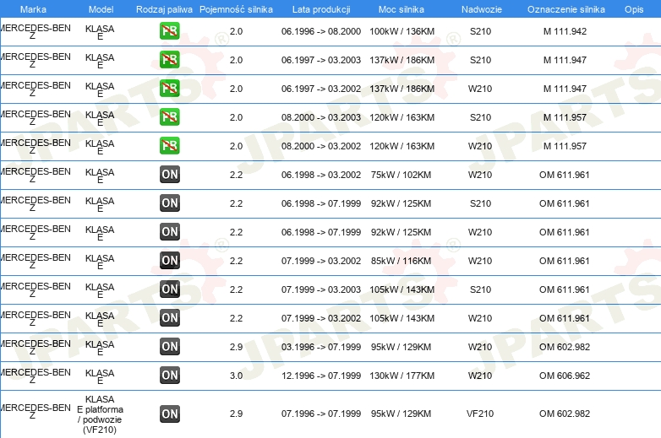Click the Model column header
This screenshot has height=438, width=661.
pos(101,9)
